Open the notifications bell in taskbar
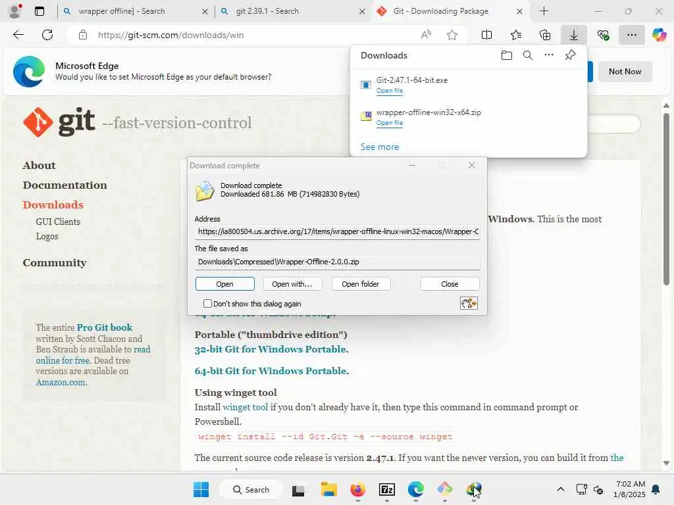The width and height of the screenshot is (674, 505). 656,489
